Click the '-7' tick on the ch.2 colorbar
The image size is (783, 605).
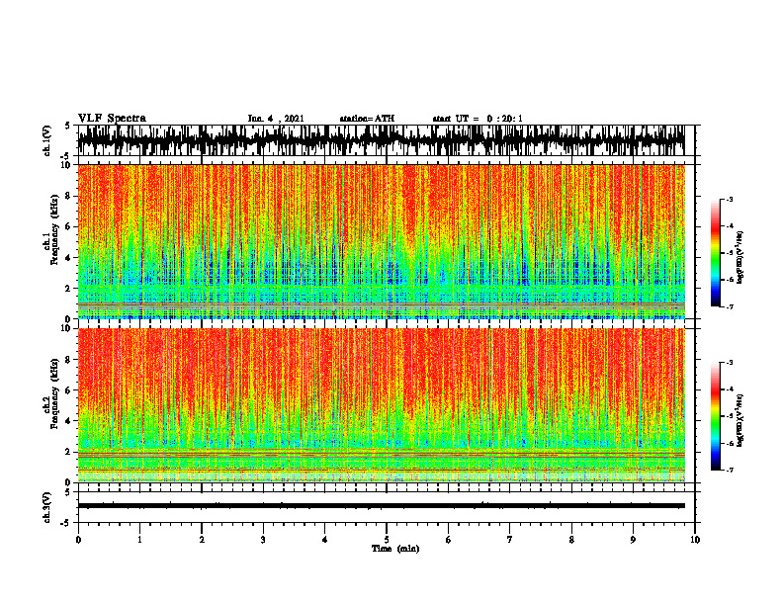coord(730,470)
